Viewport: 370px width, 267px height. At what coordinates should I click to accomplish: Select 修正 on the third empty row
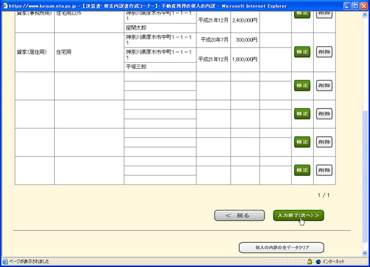coord(302,142)
